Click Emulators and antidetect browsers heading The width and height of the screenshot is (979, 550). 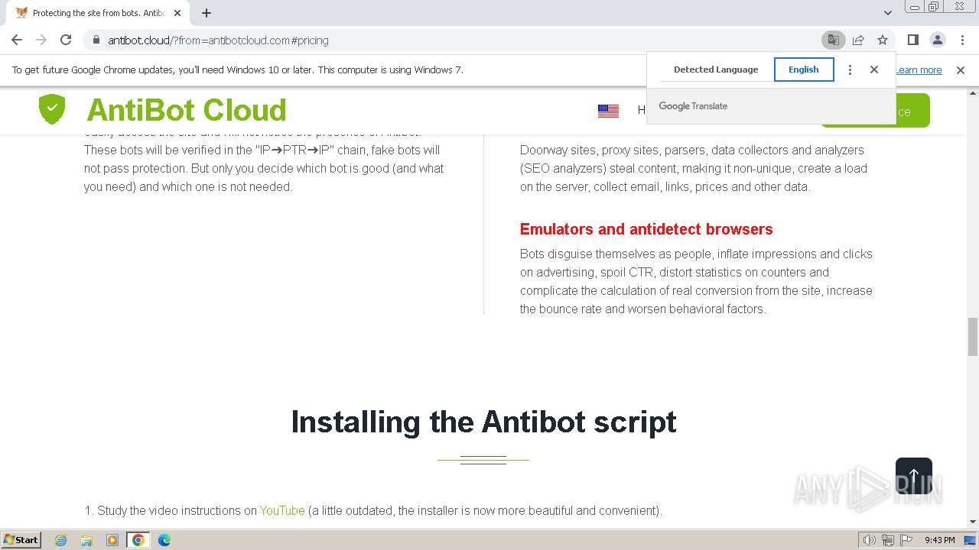(646, 229)
